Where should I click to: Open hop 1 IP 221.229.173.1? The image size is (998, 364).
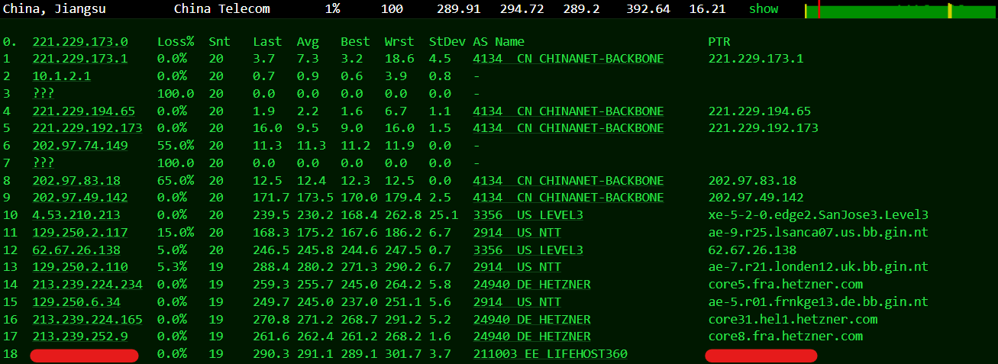pyautogui.click(x=79, y=59)
